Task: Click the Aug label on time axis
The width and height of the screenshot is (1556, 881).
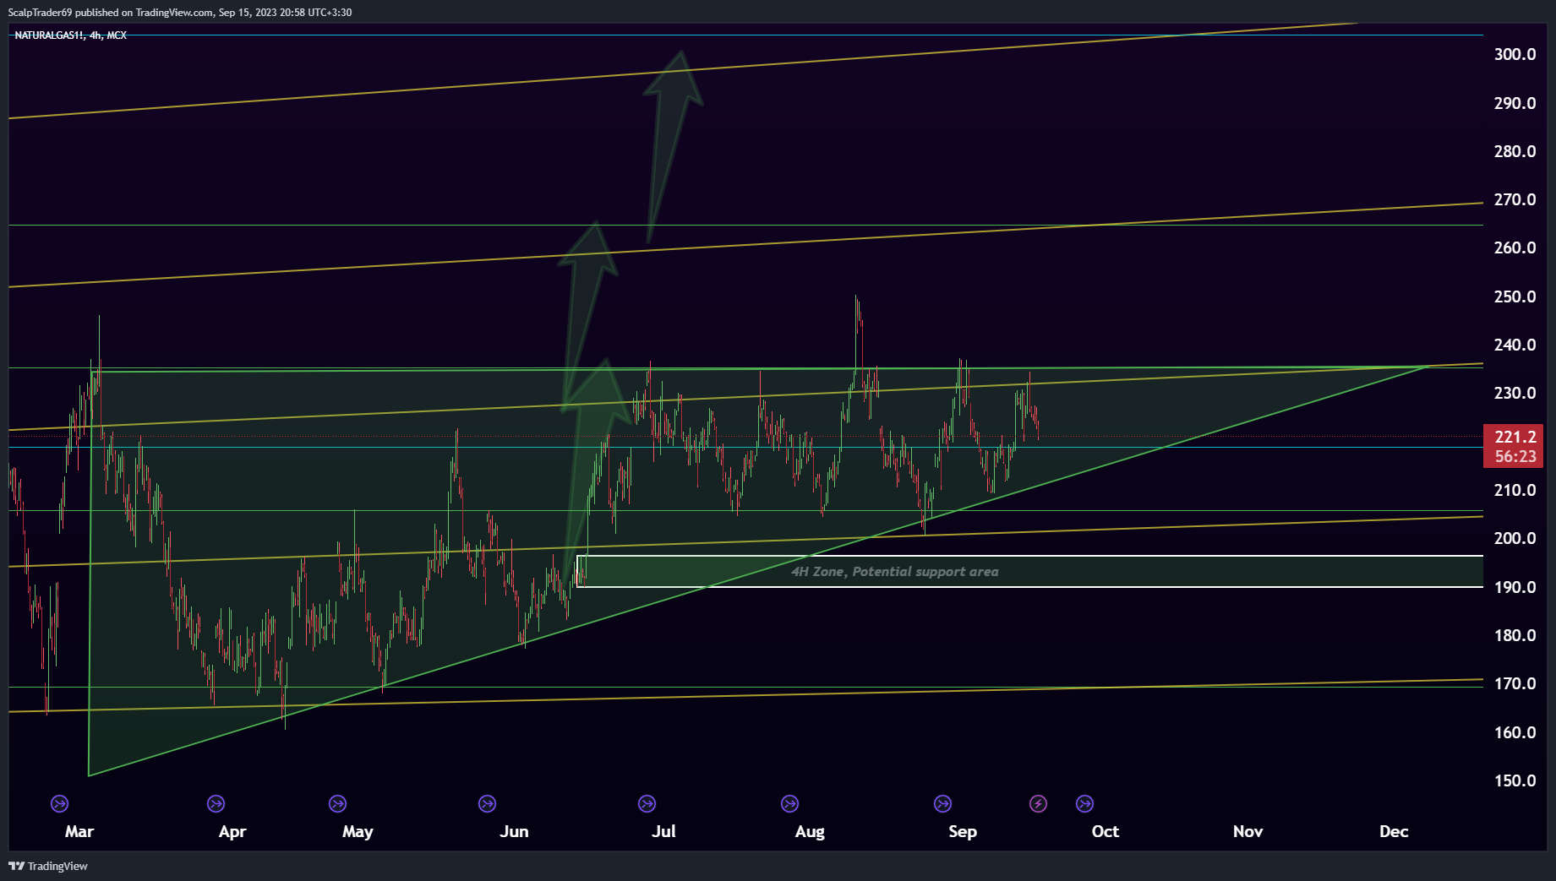Action: [810, 831]
